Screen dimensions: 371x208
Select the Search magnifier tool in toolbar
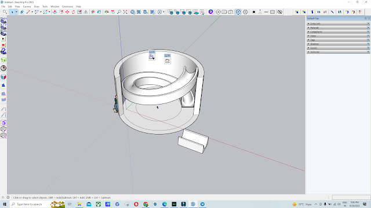[x=5, y=12]
